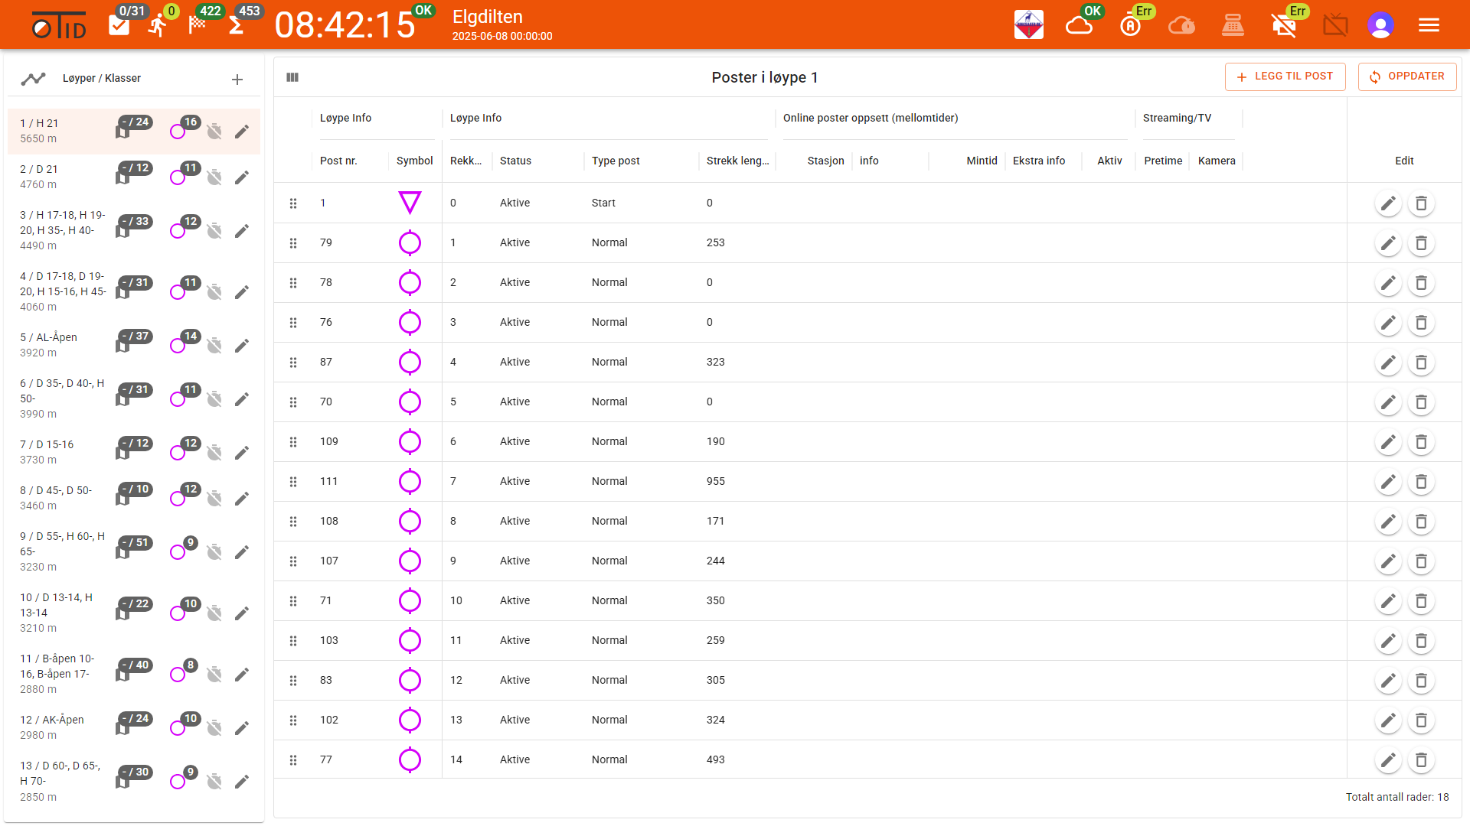This screenshot has height=826, width=1470.
Task: Click the cloud status icon with OK badge
Action: [1080, 25]
